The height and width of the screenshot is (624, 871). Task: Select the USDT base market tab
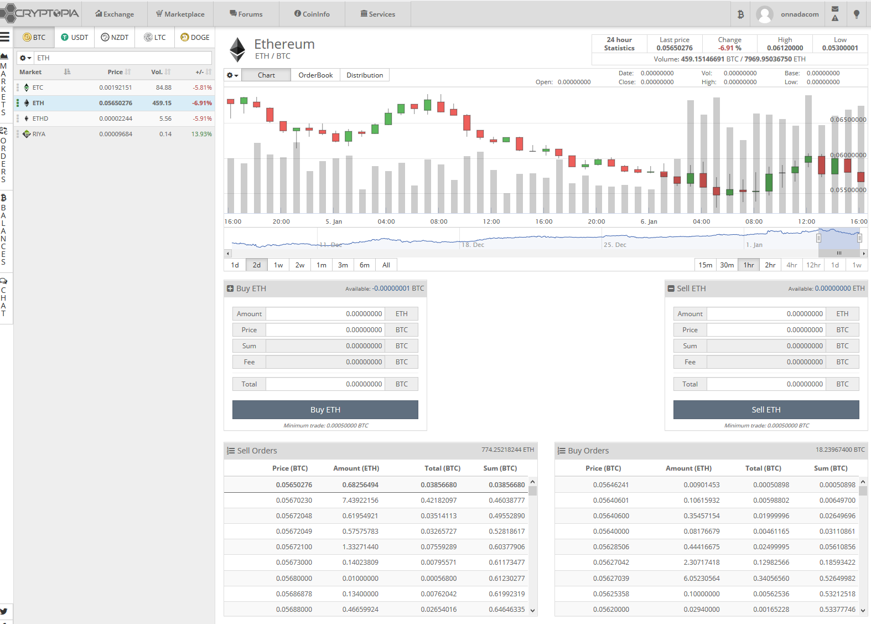pos(75,38)
